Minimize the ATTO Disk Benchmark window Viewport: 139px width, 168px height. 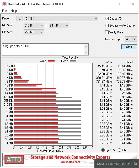point(109,4)
